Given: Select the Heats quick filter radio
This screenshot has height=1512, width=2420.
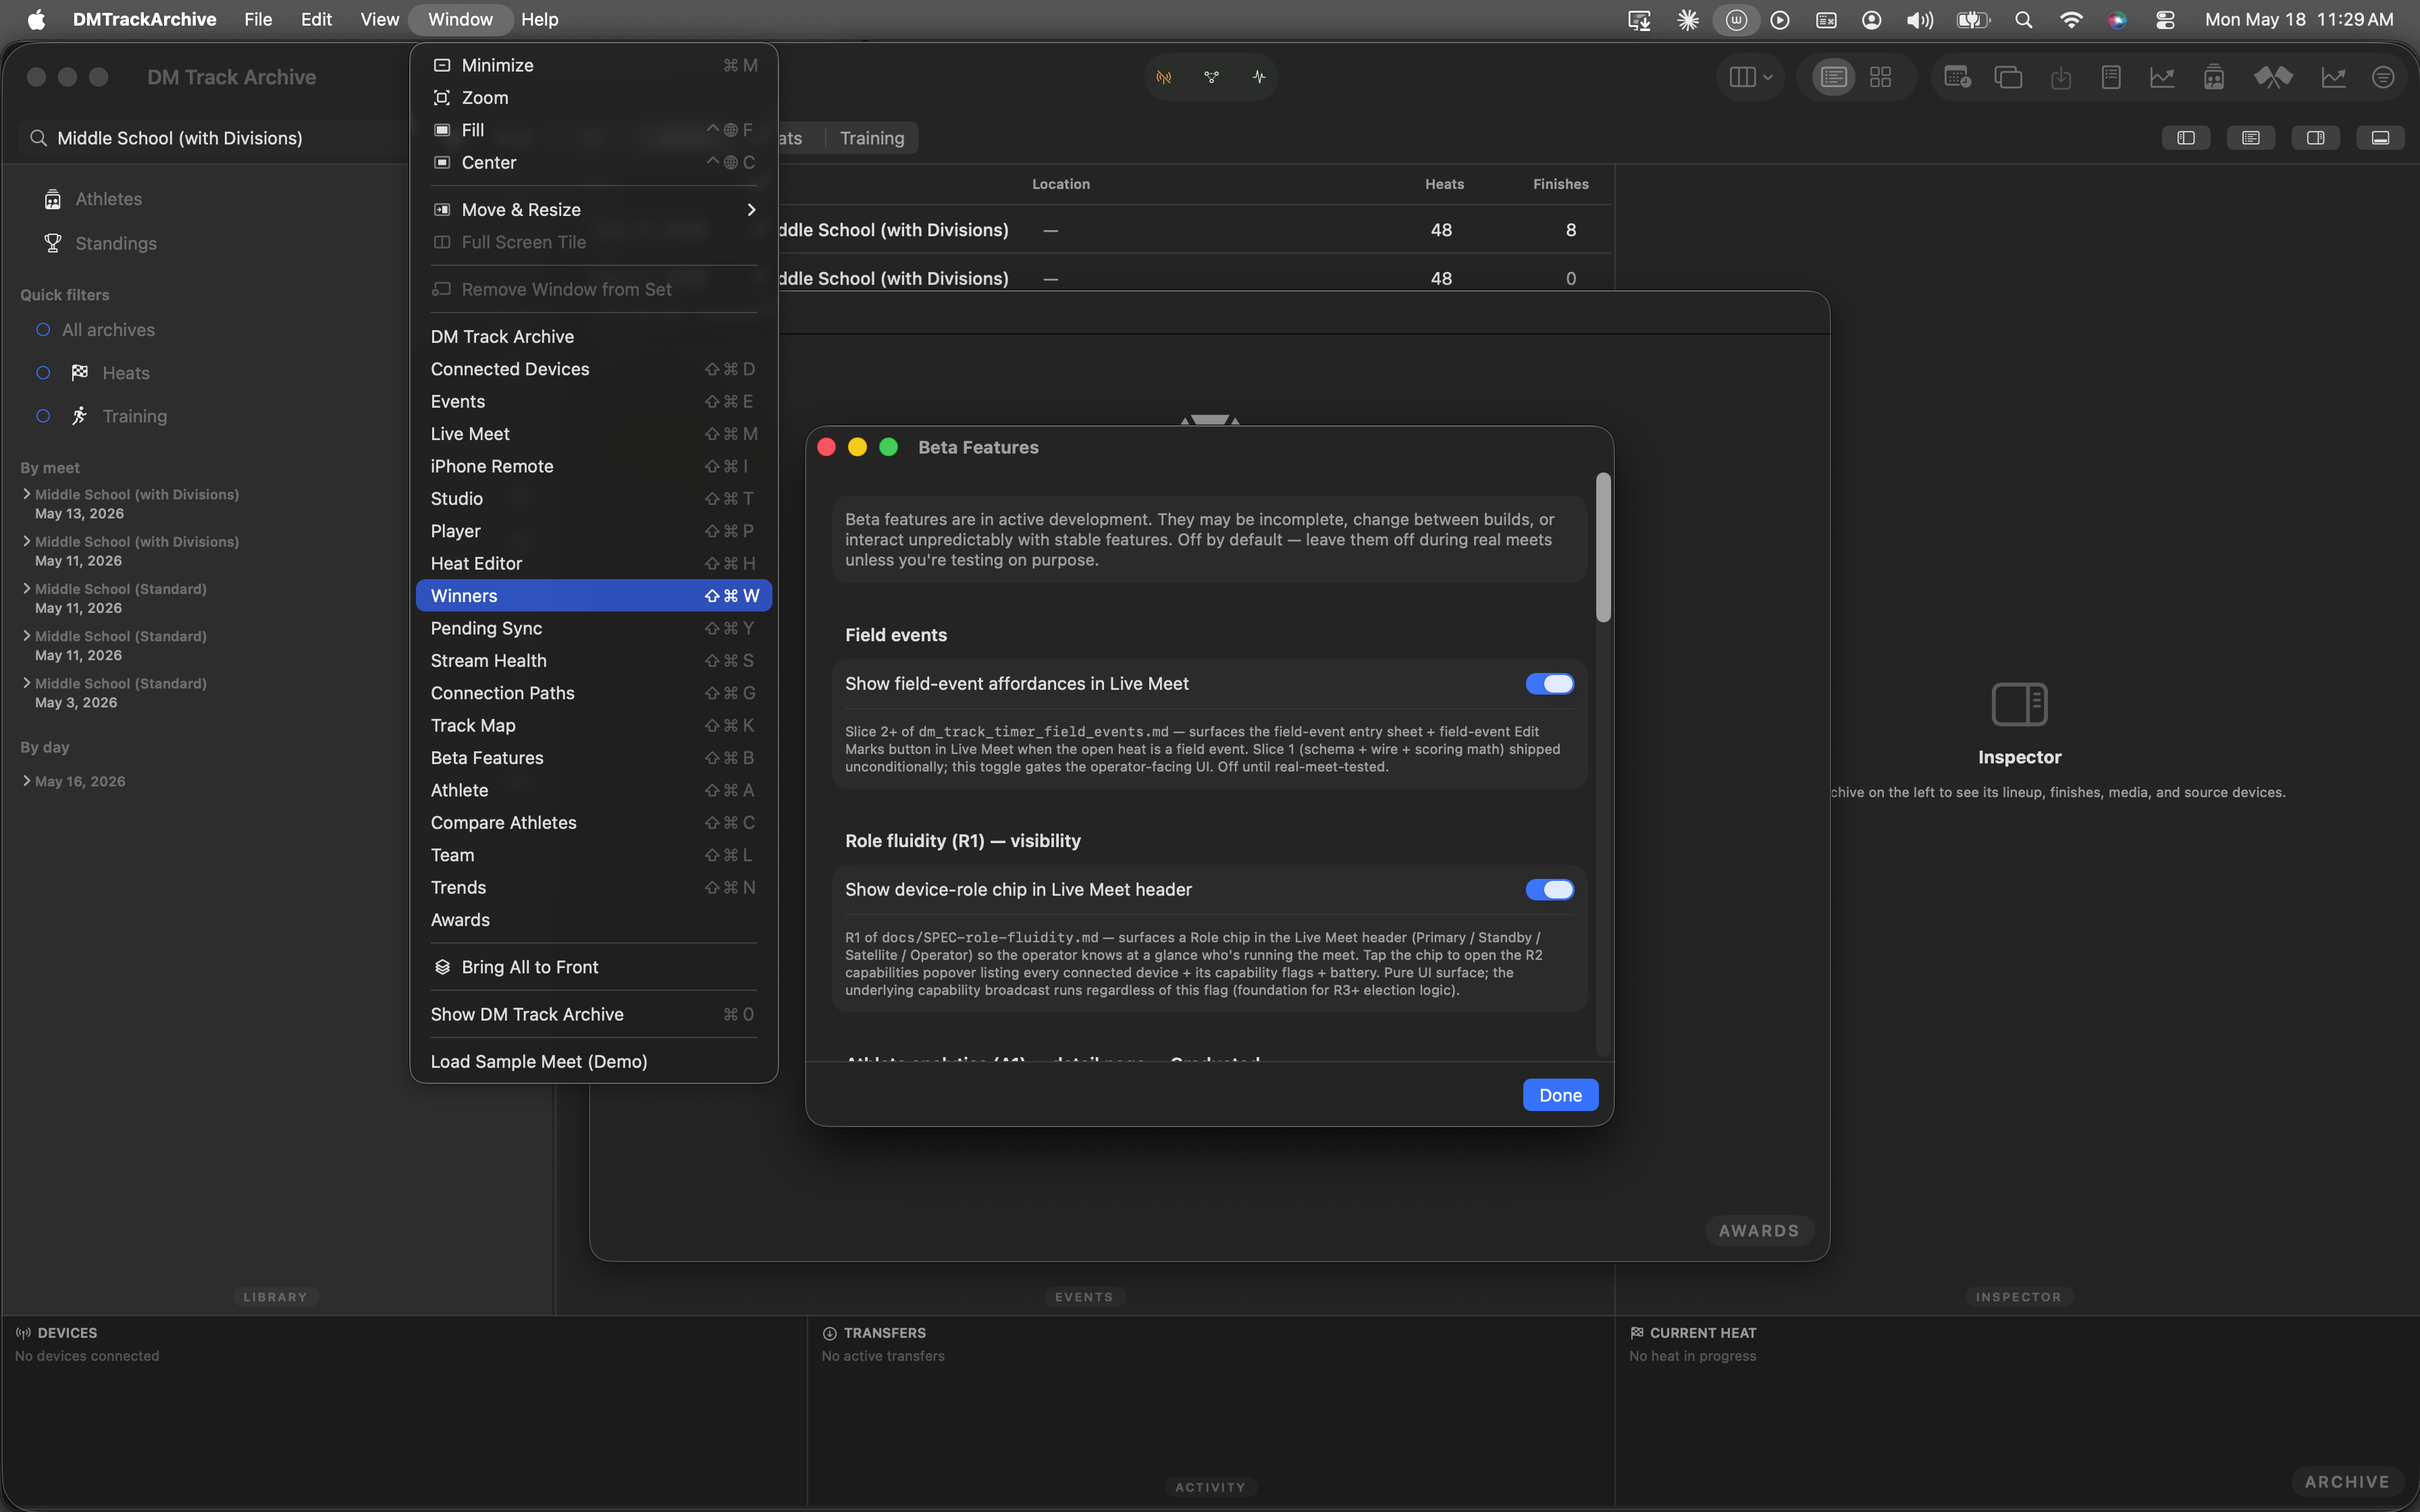Looking at the screenshot, I should [x=43, y=373].
